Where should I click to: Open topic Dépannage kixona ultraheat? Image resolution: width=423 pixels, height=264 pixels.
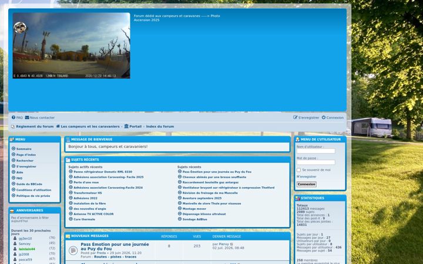point(204,214)
